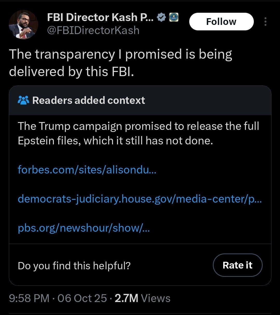The width and height of the screenshot is (280, 315).
Task: Click the @FBIDirectorKash handle
Action: click(93, 30)
